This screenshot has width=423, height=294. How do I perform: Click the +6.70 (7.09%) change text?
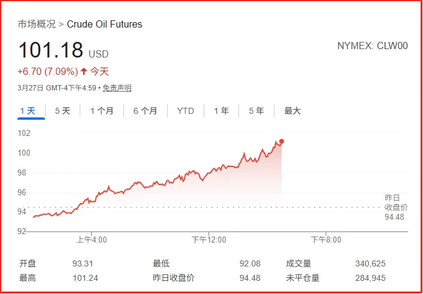click(x=47, y=72)
